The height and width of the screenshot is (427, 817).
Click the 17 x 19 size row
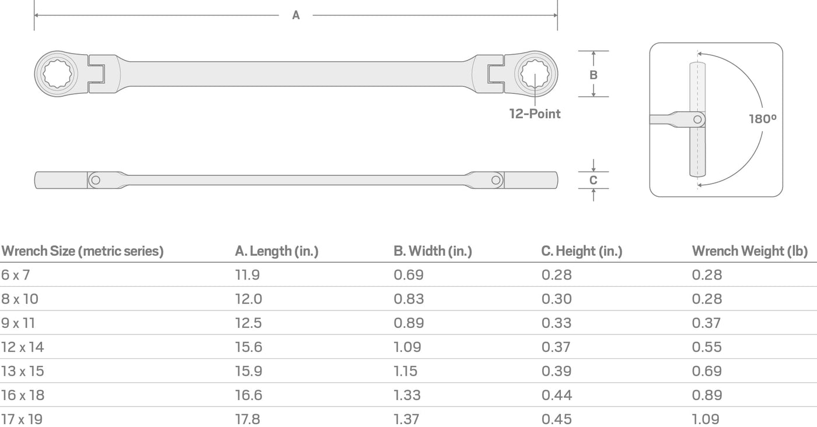tap(408, 419)
